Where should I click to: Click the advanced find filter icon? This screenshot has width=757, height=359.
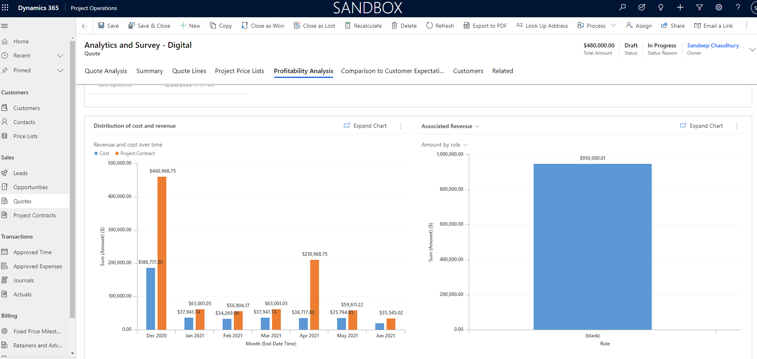coord(700,7)
